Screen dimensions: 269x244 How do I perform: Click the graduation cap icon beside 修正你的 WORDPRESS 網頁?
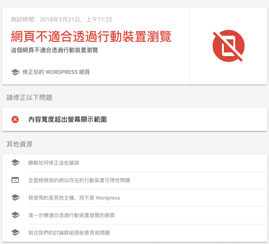15,72
